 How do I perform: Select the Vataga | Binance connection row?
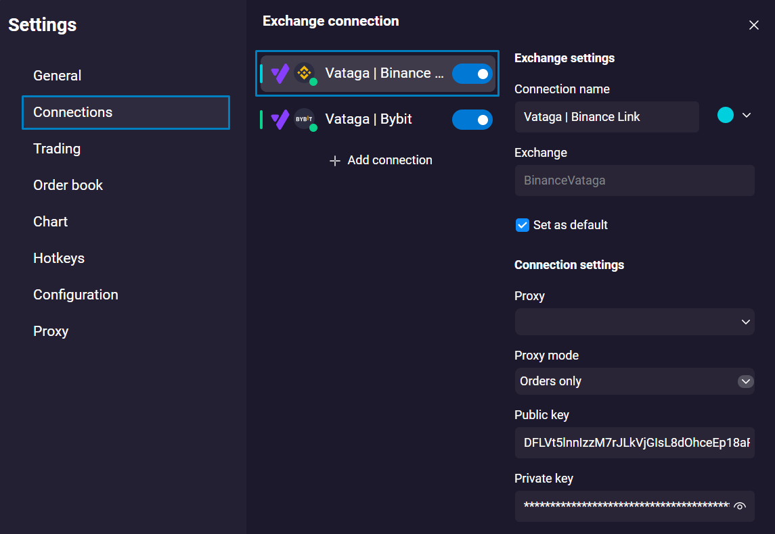point(377,73)
